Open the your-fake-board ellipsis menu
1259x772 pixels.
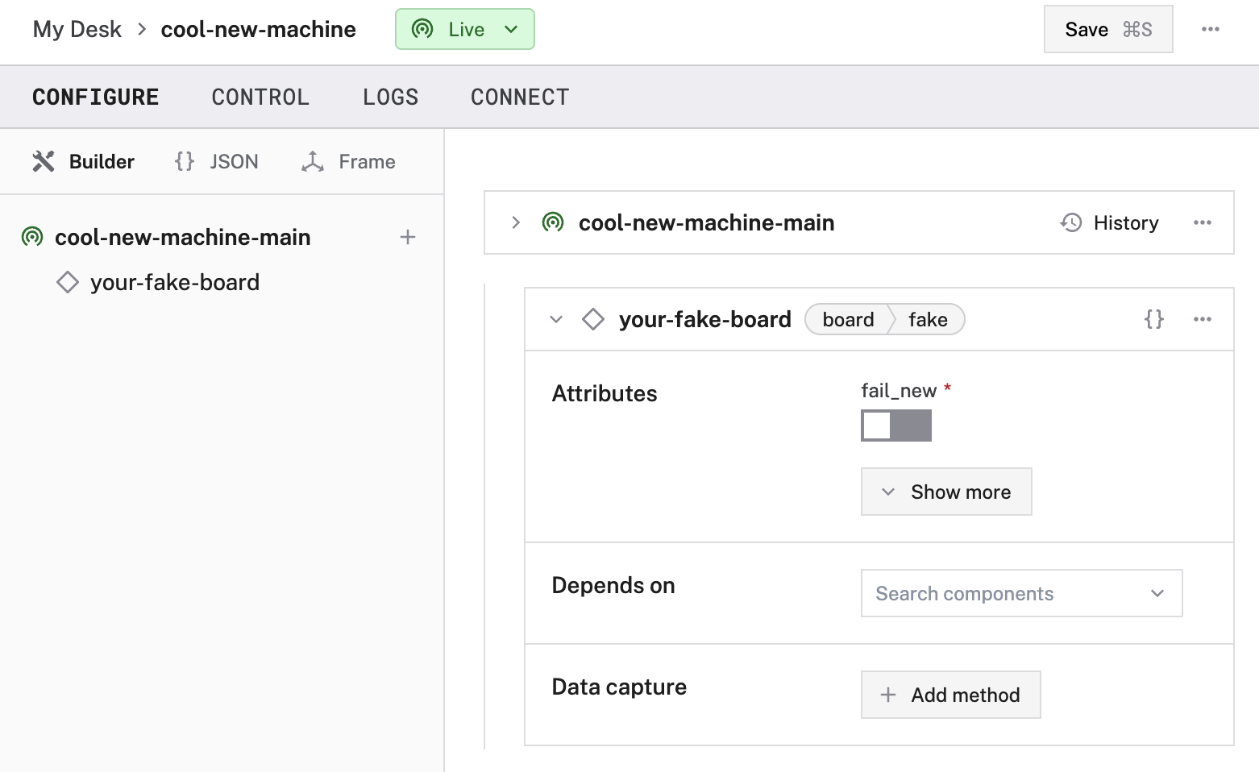point(1202,319)
